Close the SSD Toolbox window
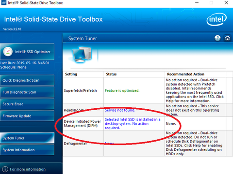Viewport: 233px width, 174px height. pos(226,3)
